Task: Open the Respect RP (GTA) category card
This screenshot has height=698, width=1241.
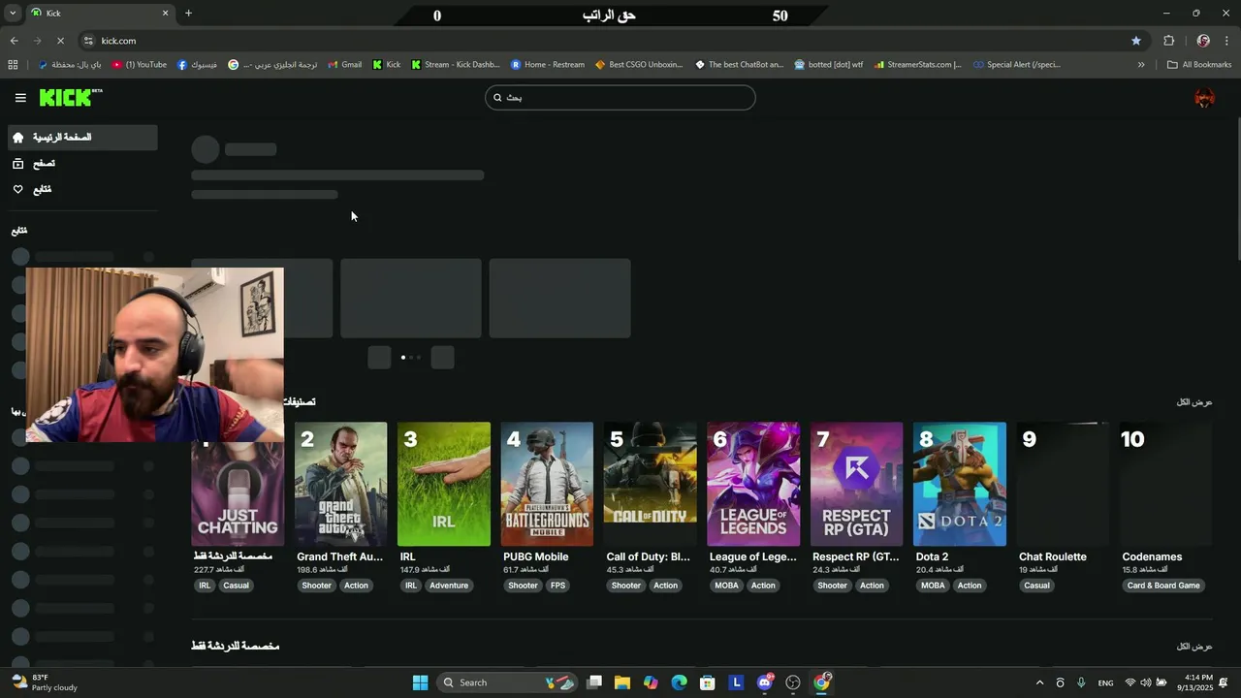Action: pyautogui.click(x=856, y=484)
